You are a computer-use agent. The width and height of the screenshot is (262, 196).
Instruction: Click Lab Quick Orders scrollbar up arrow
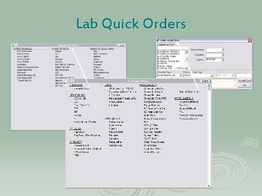209,85
